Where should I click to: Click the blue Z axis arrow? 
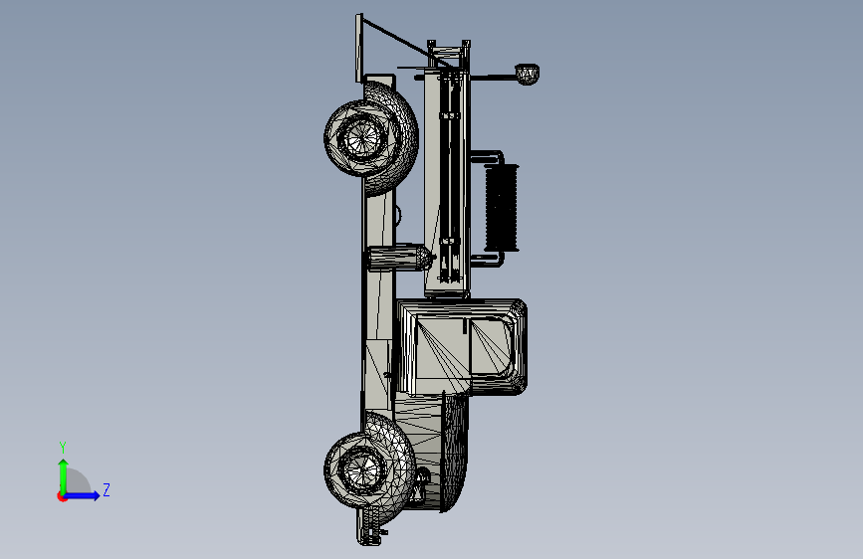click(82, 495)
